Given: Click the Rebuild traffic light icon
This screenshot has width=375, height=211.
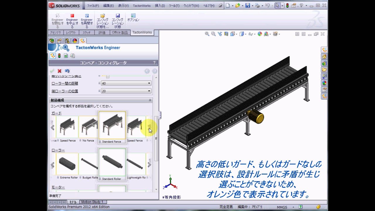Looking at the screenshot, I should tap(287, 6).
